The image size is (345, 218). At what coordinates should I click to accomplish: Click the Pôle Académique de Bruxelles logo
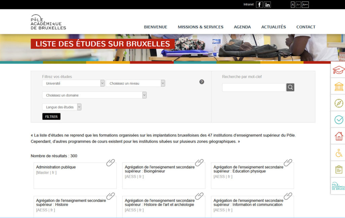pos(48,22)
